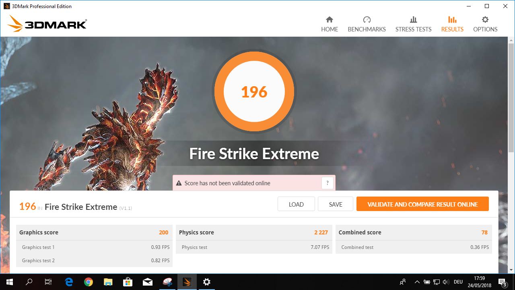Open STRESS TESTS section
The height and width of the screenshot is (290, 515).
[x=413, y=25]
